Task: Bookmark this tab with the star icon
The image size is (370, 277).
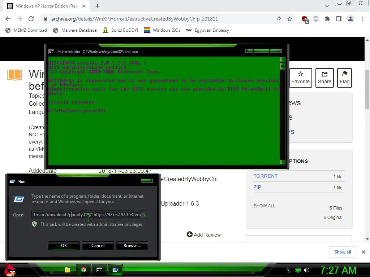Action: tap(290, 19)
